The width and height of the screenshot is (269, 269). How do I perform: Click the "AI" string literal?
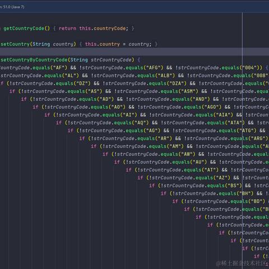(x=129, y=115)
